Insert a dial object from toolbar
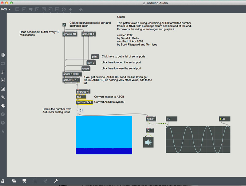Viewport: 246px width, 186px height. 64,10
